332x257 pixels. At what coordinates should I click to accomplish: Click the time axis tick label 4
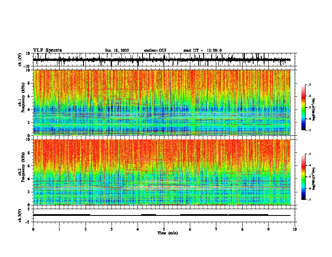pos(138,229)
